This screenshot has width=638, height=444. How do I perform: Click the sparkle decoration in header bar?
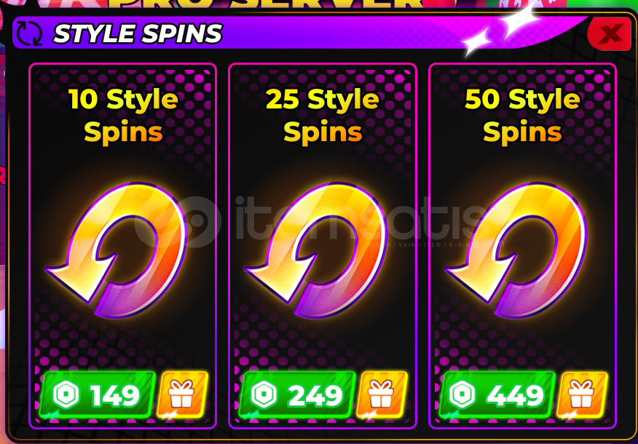click(501, 31)
